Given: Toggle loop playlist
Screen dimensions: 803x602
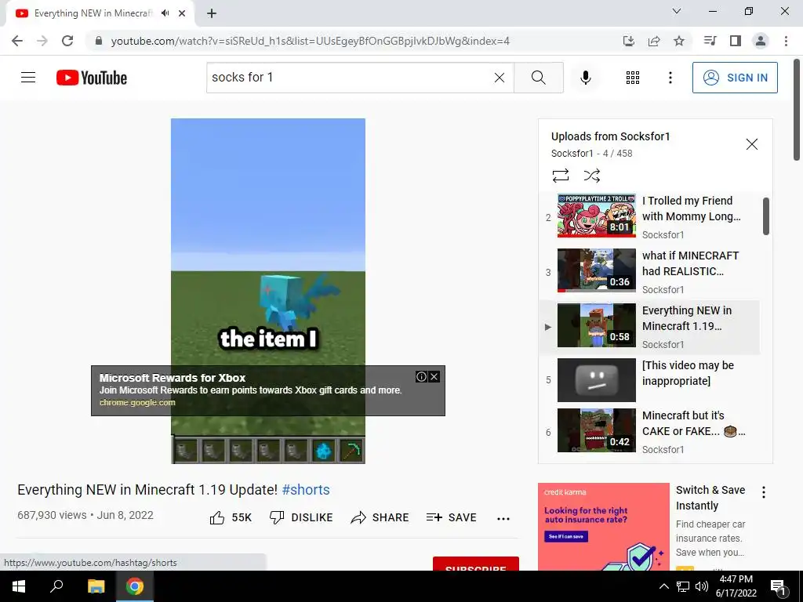Looking at the screenshot, I should (561, 176).
